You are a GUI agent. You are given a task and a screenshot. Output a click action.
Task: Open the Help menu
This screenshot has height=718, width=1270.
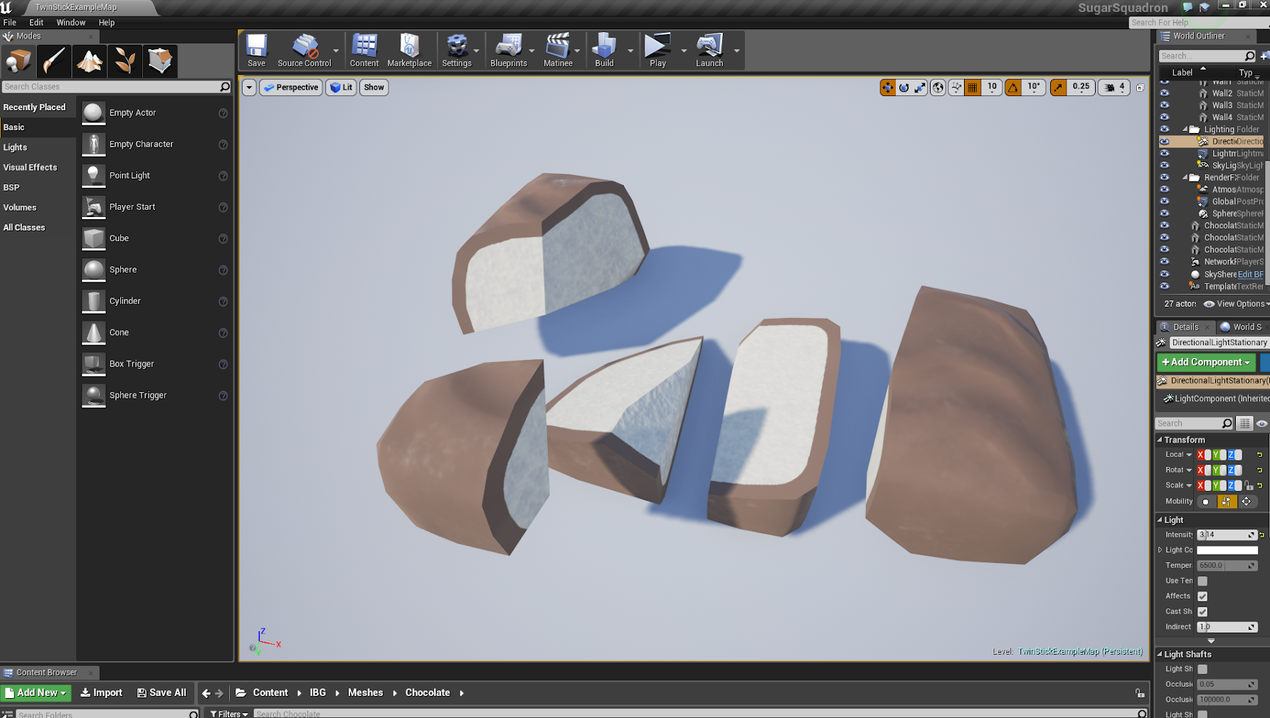(x=107, y=23)
